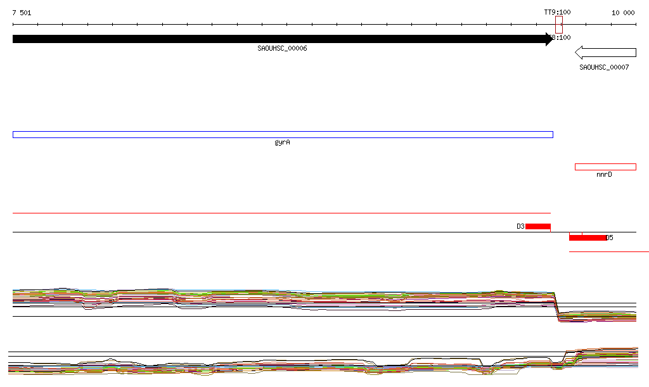Click the lower multicolored expression profile plot
Screen dimensions: 649x387
point(317,365)
